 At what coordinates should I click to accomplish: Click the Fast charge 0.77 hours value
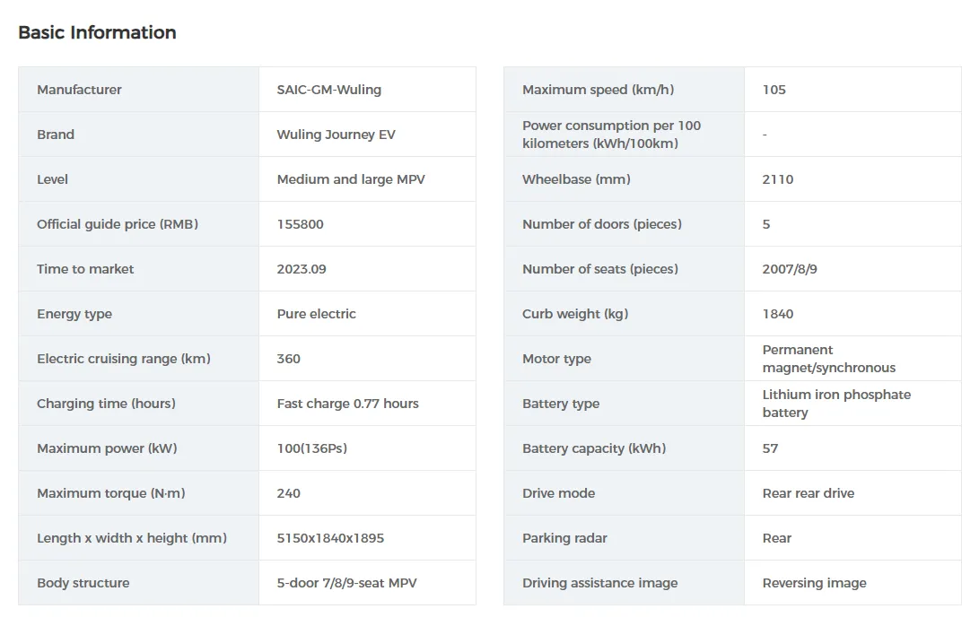347,404
